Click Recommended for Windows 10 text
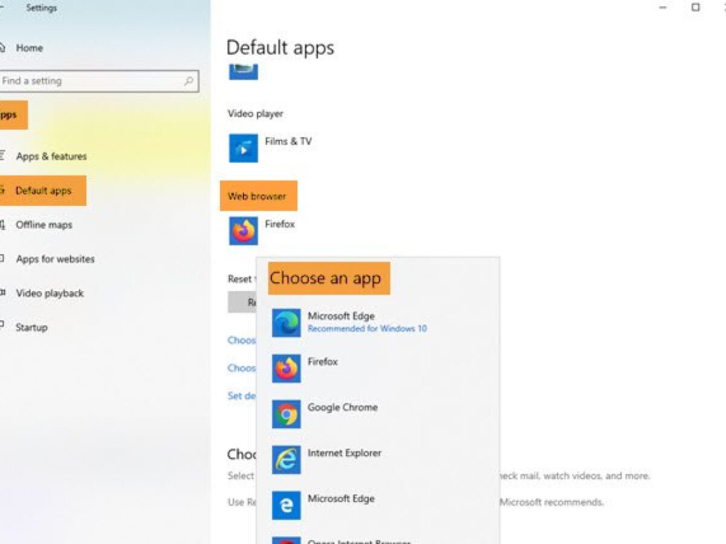726x544 pixels. [367, 329]
